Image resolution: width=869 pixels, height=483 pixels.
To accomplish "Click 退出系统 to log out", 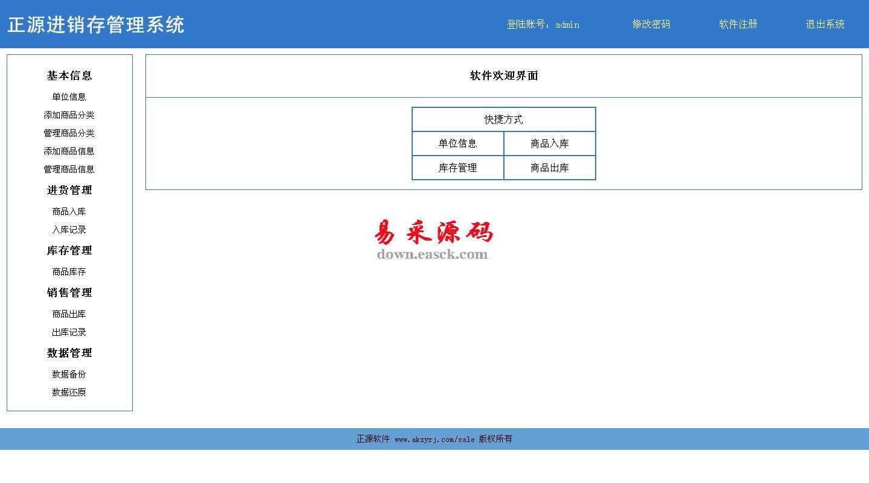I will (825, 24).
